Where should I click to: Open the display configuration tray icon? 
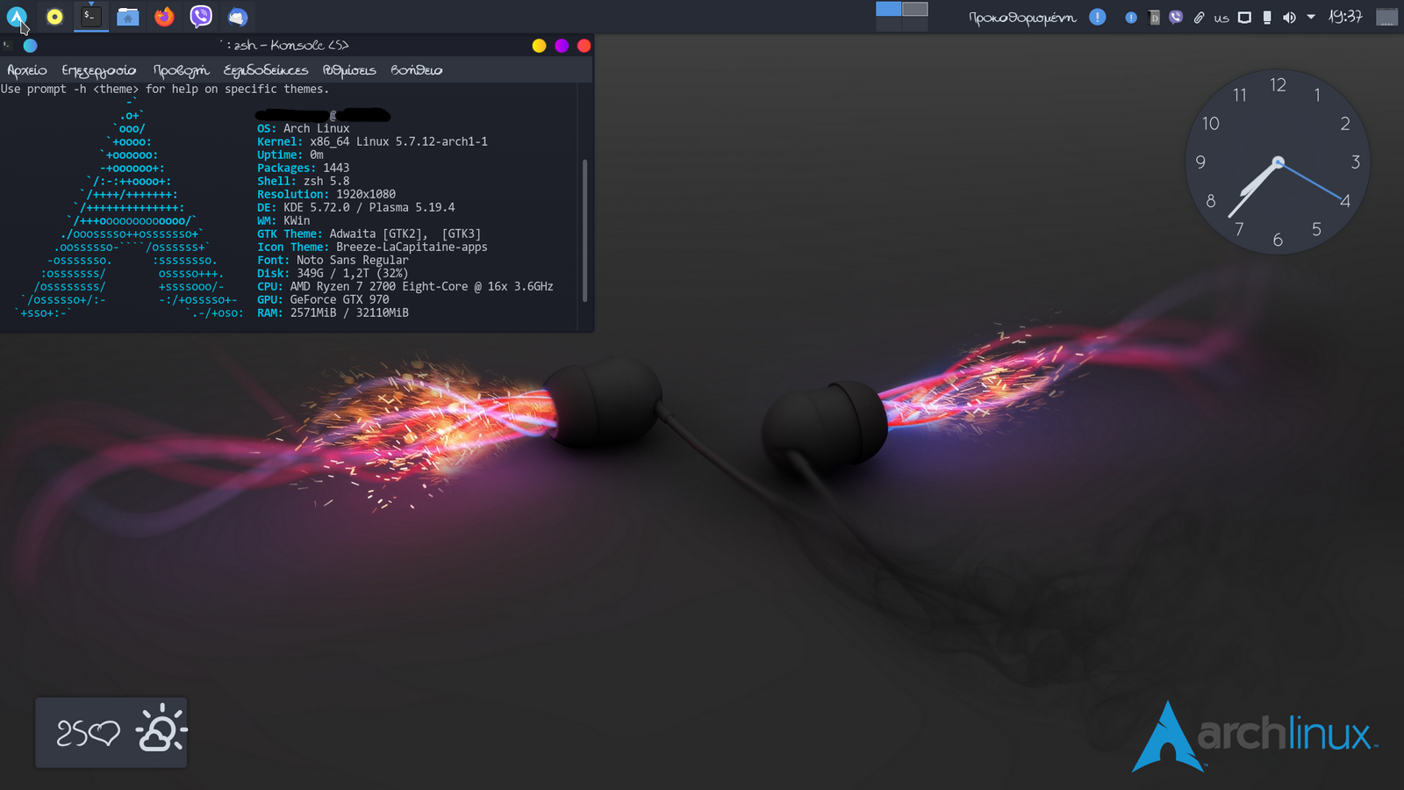(1244, 18)
